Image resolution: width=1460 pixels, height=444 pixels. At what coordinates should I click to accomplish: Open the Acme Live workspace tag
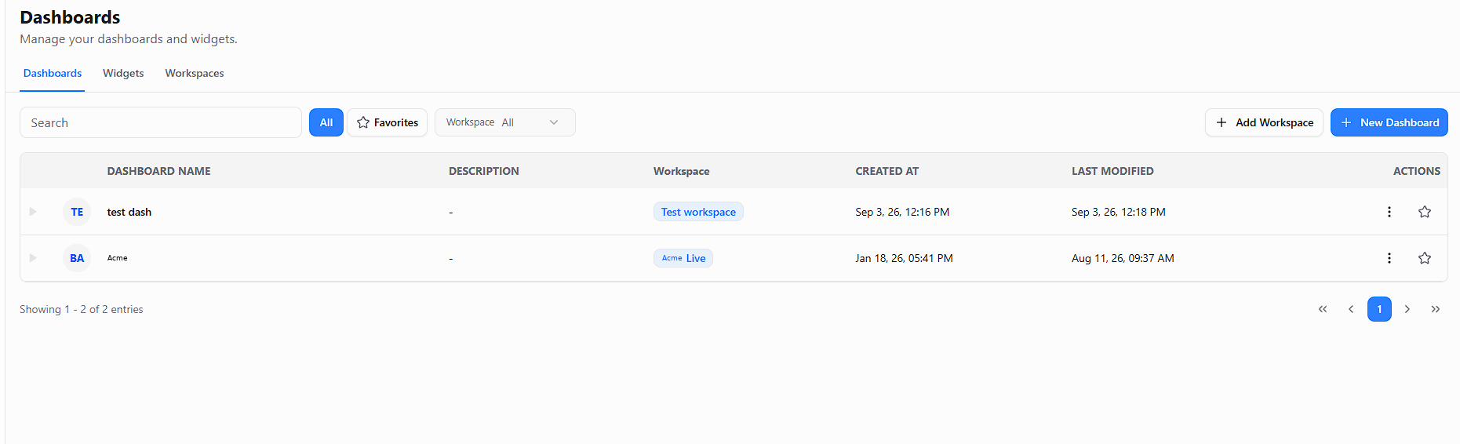click(683, 258)
